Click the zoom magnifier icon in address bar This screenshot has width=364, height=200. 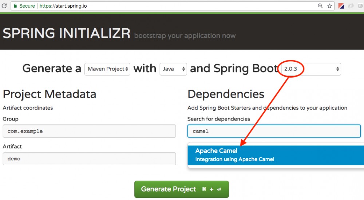320,6
